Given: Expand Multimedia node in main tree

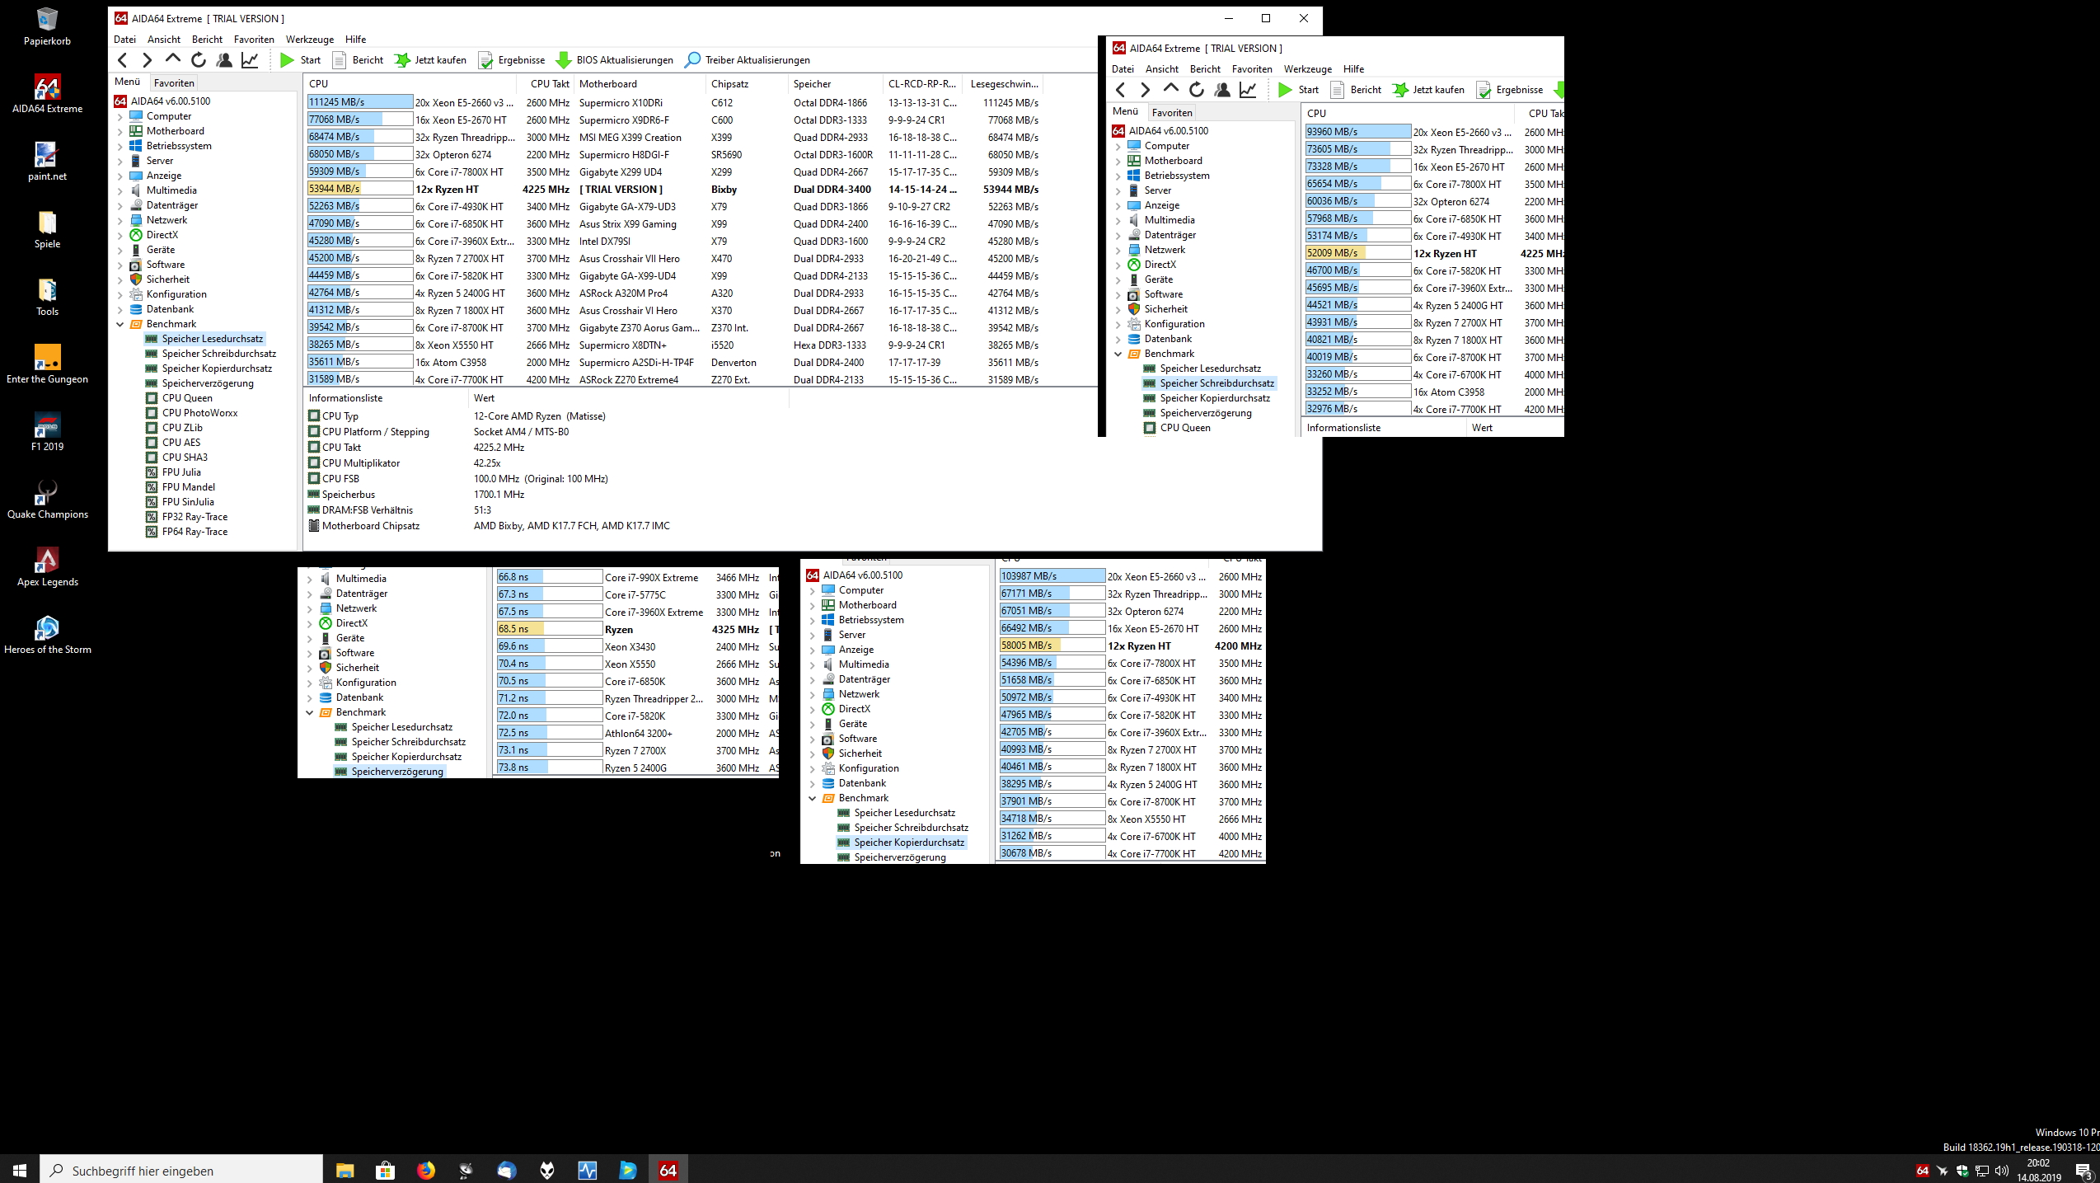Looking at the screenshot, I should pyautogui.click(x=120, y=190).
